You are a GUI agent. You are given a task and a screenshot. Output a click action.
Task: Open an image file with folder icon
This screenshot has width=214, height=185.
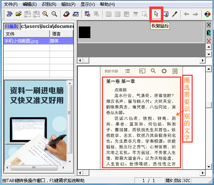[18, 14]
